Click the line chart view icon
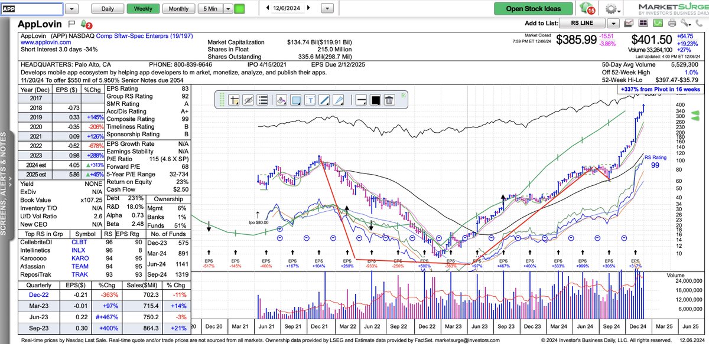 click(628, 23)
